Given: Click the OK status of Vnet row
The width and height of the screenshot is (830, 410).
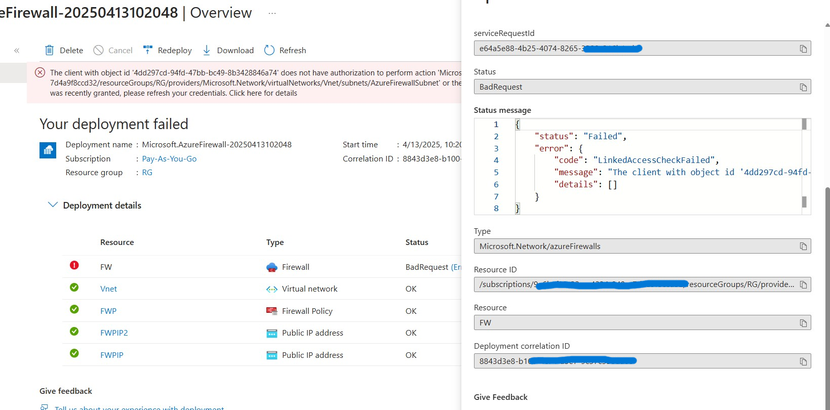Looking at the screenshot, I should [x=411, y=289].
